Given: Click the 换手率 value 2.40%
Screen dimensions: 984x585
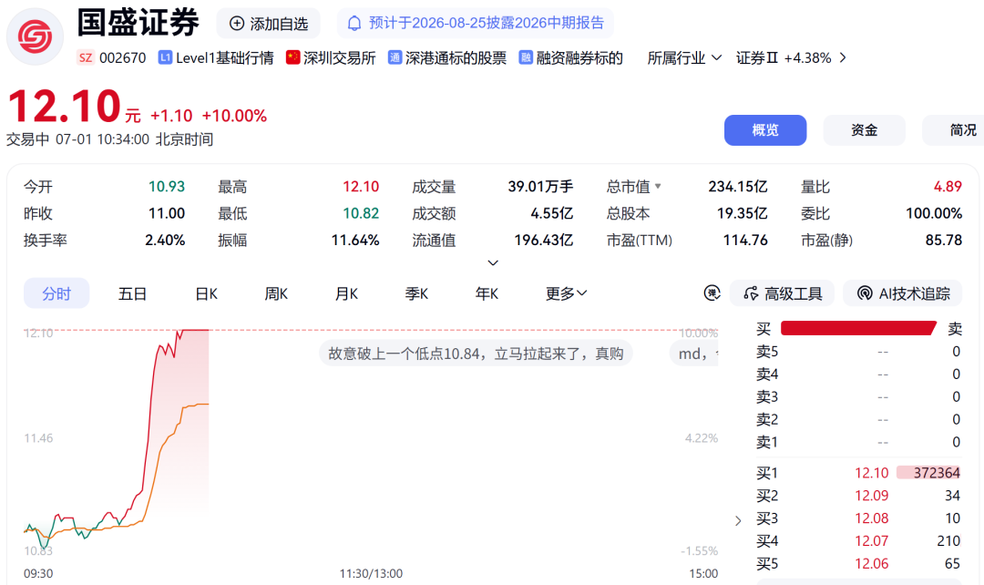Looking at the screenshot, I should (164, 241).
